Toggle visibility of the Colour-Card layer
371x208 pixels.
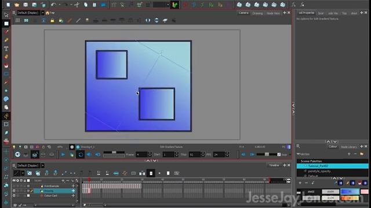tap(14, 195)
